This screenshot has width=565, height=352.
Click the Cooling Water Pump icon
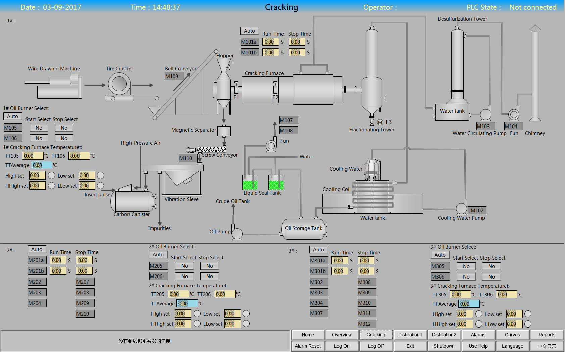(461, 209)
